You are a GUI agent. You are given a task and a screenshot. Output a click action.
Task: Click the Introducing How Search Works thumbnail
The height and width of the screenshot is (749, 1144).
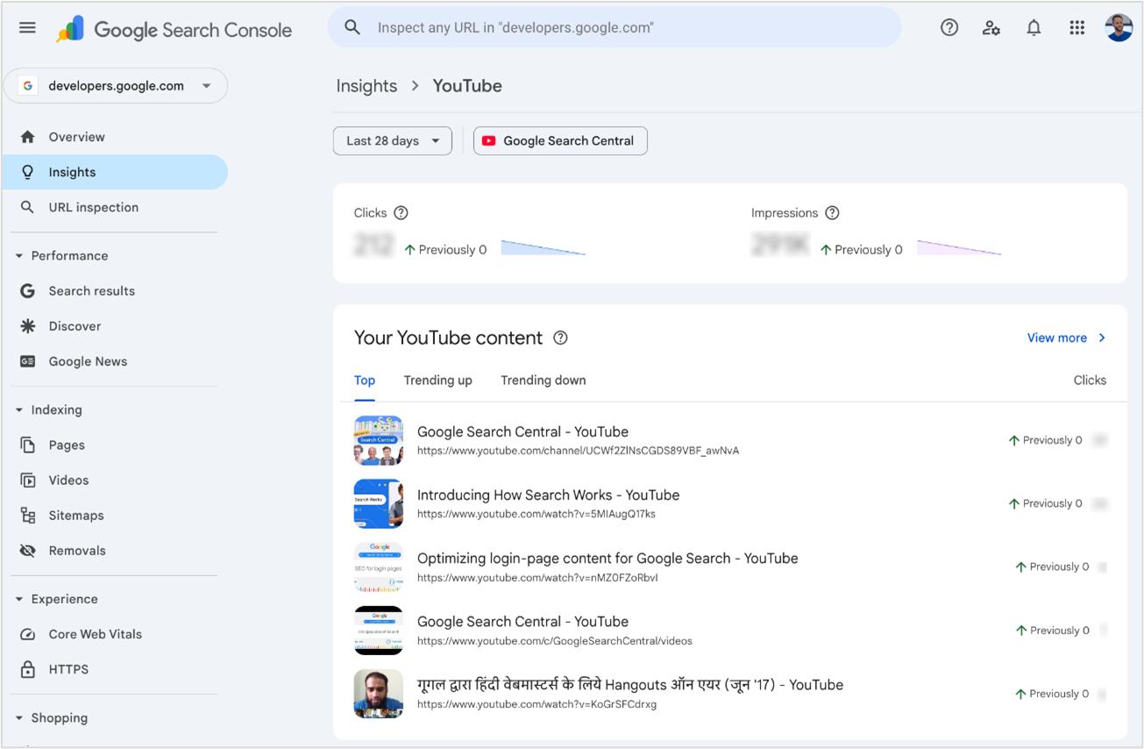pyautogui.click(x=378, y=503)
